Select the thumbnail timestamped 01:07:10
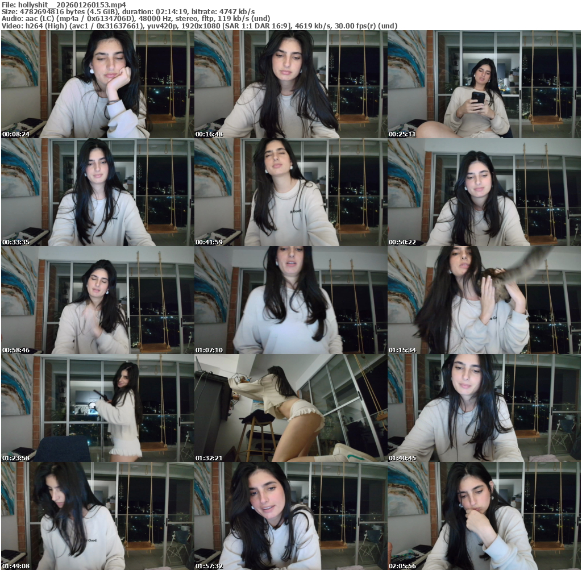 pyautogui.click(x=290, y=300)
